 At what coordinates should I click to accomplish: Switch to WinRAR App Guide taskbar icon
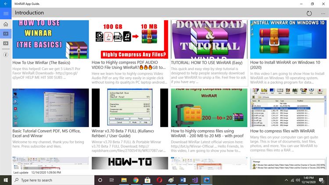tap(207, 180)
